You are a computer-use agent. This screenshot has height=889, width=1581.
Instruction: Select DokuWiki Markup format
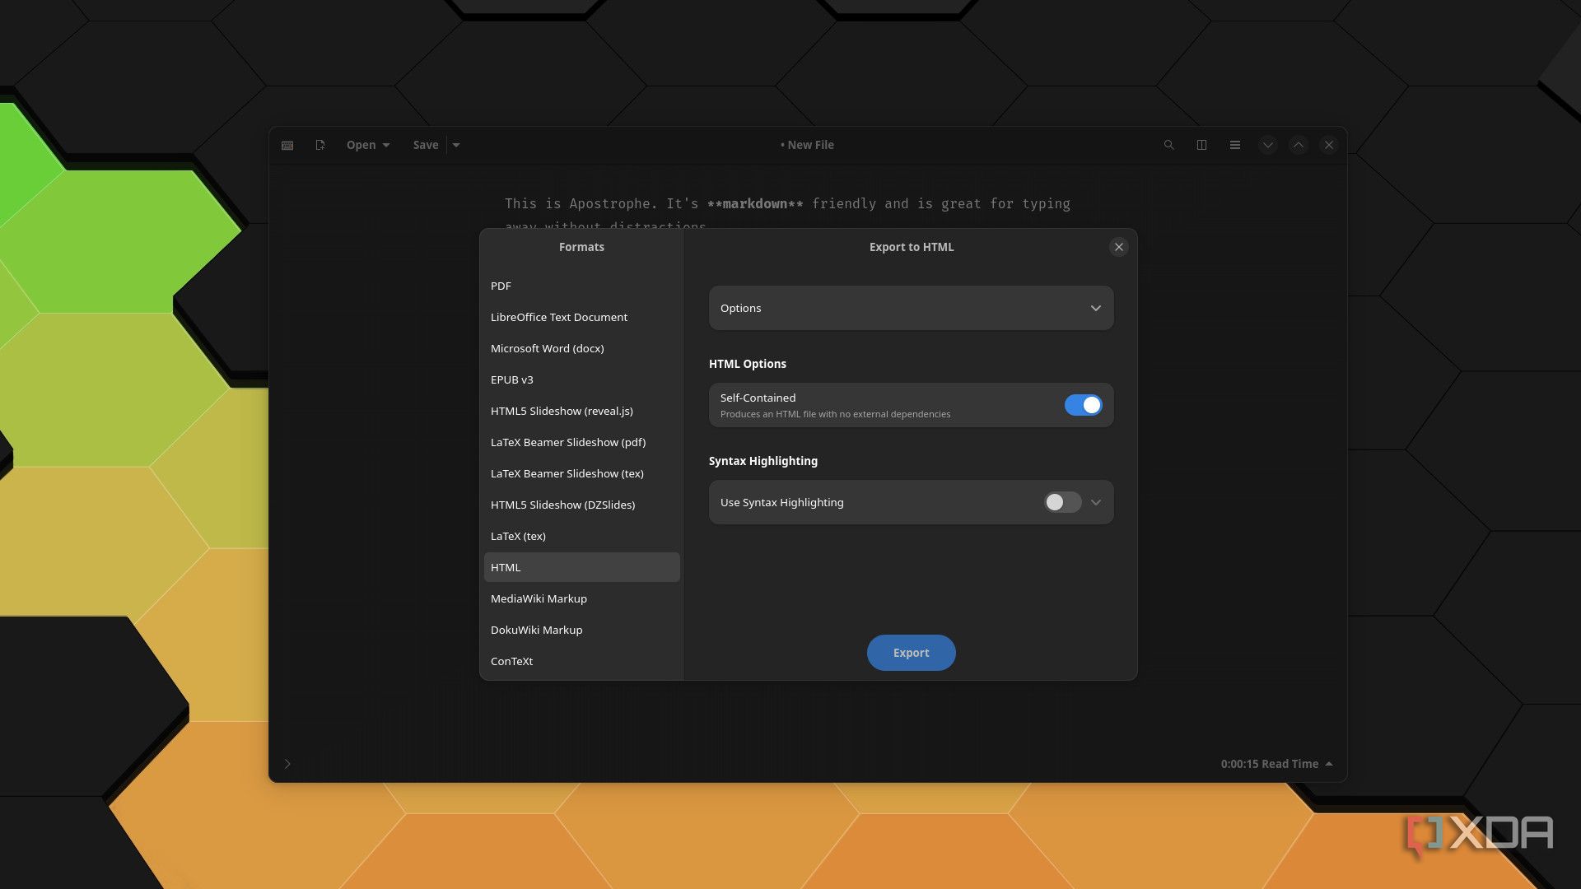click(581, 630)
